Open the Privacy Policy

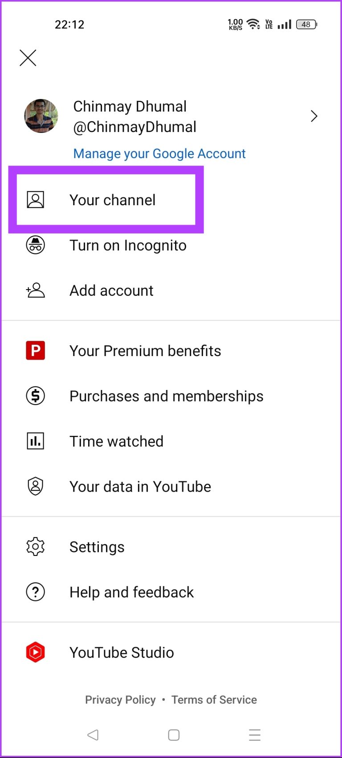[x=120, y=700]
